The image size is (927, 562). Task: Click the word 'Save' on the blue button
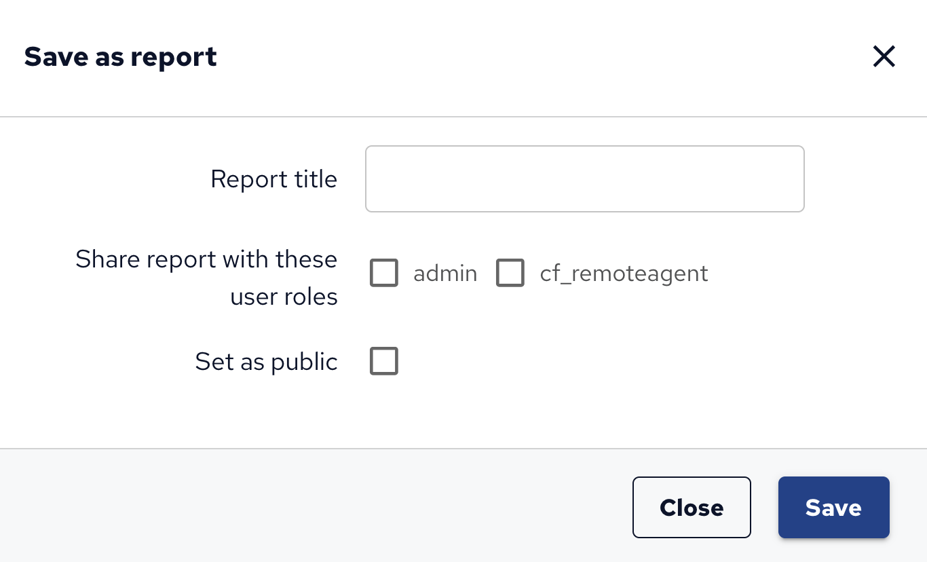point(833,508)
